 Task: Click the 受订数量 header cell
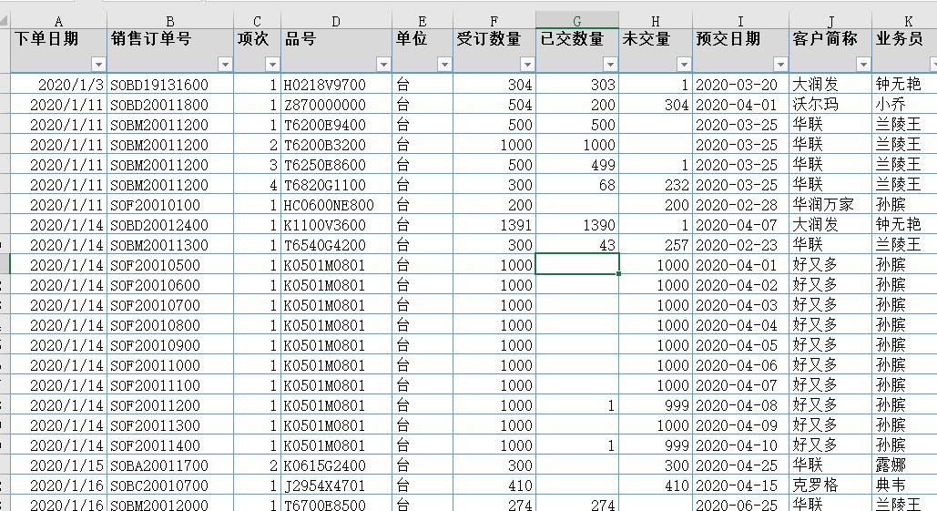click(494, 50)
